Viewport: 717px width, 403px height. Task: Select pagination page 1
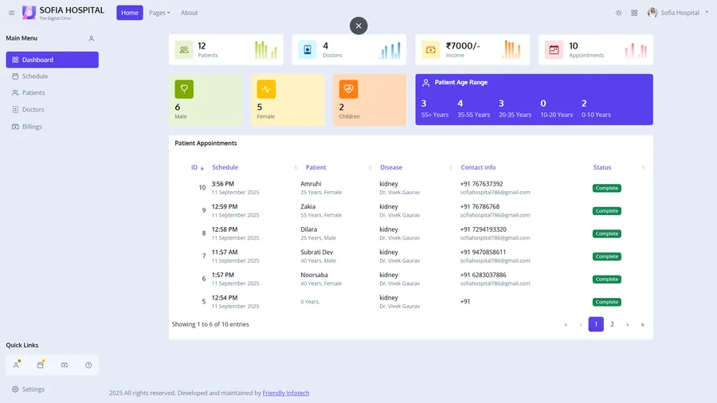[596, 324]
